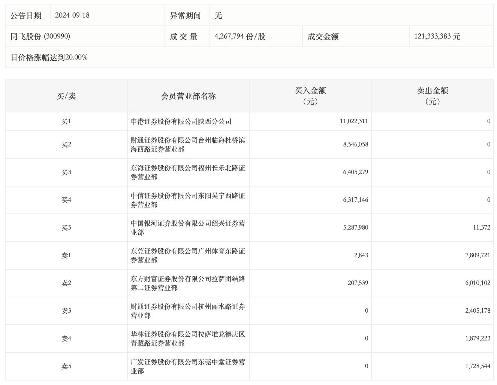497x385 pixels.
Task: Select buy amount 11,022,311
Action: 354,121
